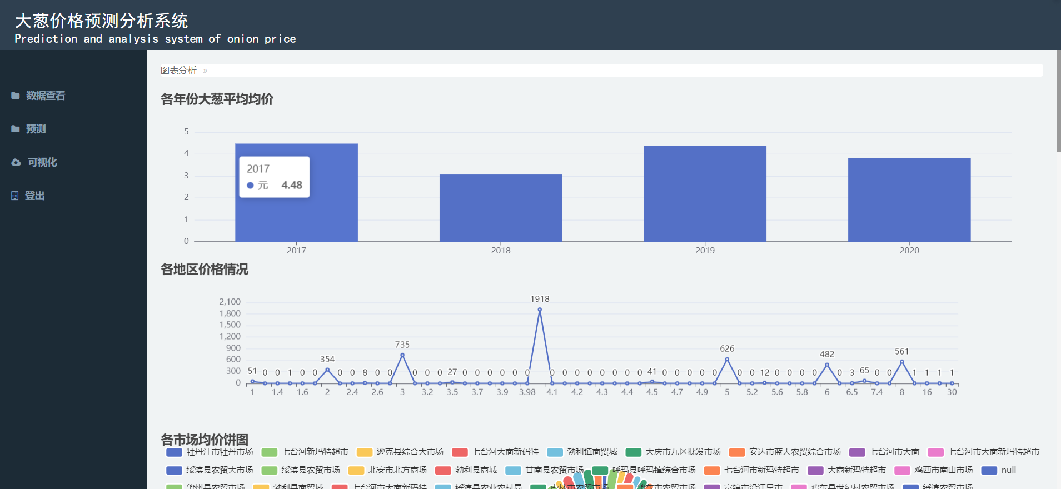Click the 626 data point on line chart
Screen dimensions: 1061x489
point(727,359)
